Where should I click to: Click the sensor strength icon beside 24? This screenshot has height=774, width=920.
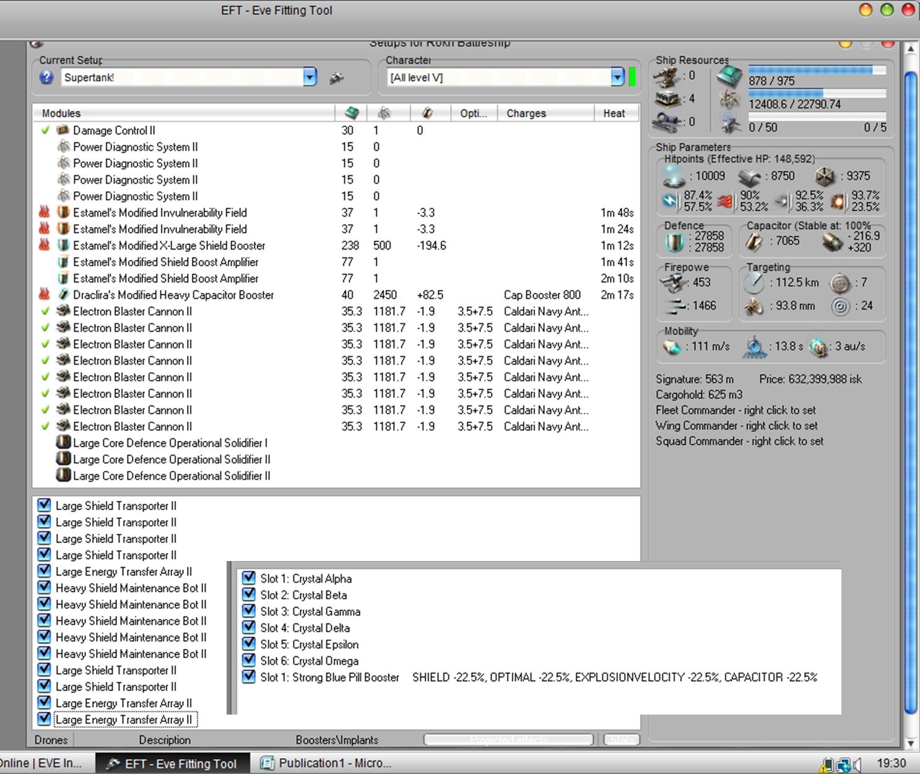[840, 306]
